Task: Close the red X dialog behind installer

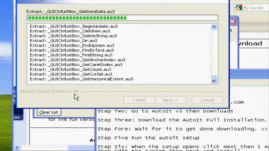Action: coord(232,21)
